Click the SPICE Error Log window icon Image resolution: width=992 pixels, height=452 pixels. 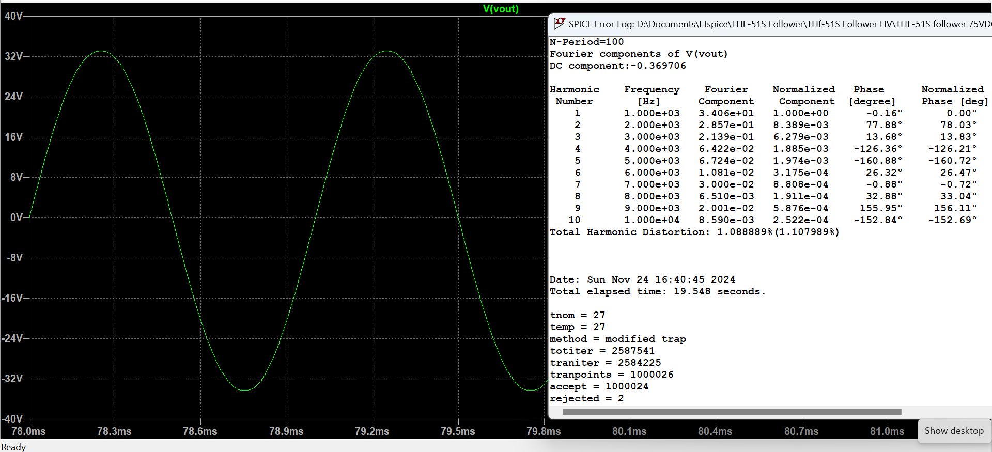[559, 24]
